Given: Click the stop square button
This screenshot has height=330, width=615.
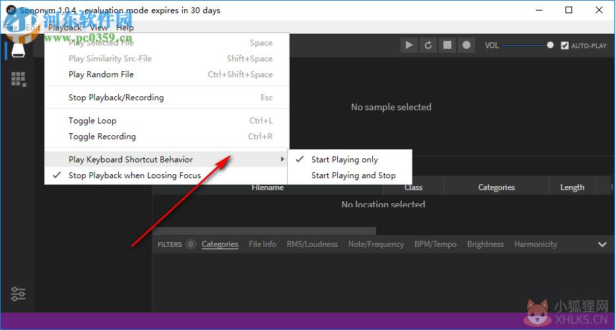Looking at the screenshot, I should point(447,45).
